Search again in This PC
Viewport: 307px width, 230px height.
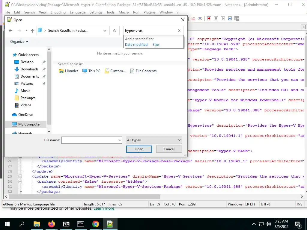pyautogui.click(x=91, y=71)
